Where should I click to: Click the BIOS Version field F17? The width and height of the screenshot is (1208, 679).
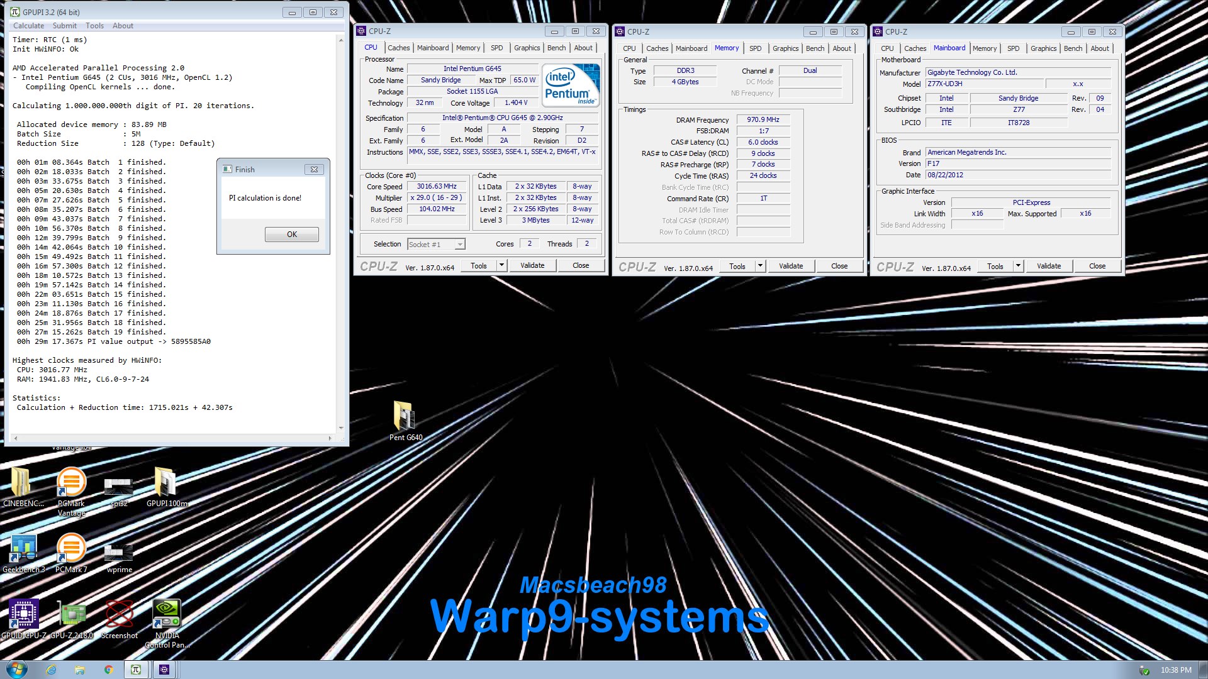1018,163
